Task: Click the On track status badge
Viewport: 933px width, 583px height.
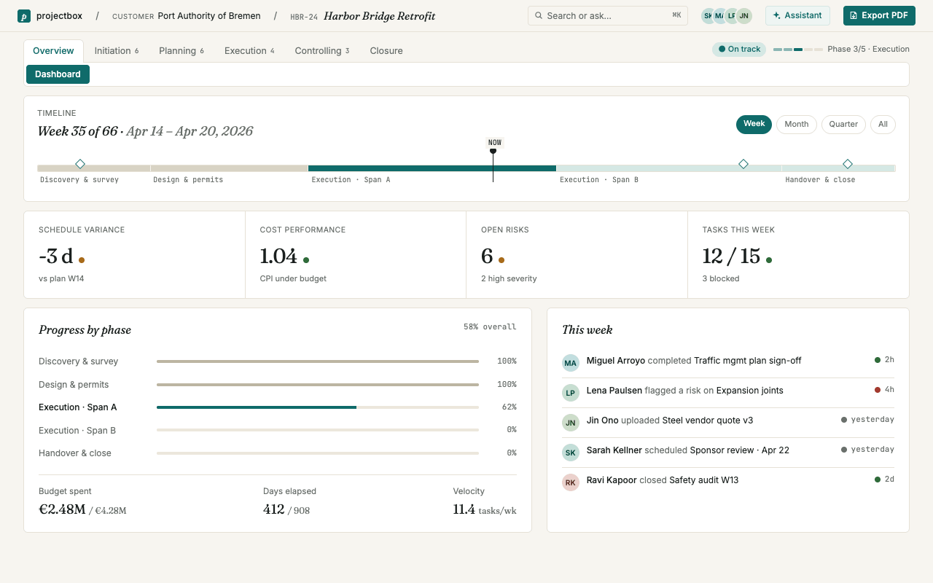Action: tap(739, 49)
